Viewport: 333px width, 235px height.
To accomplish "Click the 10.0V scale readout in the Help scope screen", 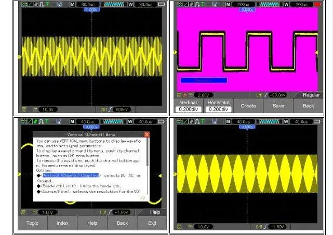I will point(48,212).
